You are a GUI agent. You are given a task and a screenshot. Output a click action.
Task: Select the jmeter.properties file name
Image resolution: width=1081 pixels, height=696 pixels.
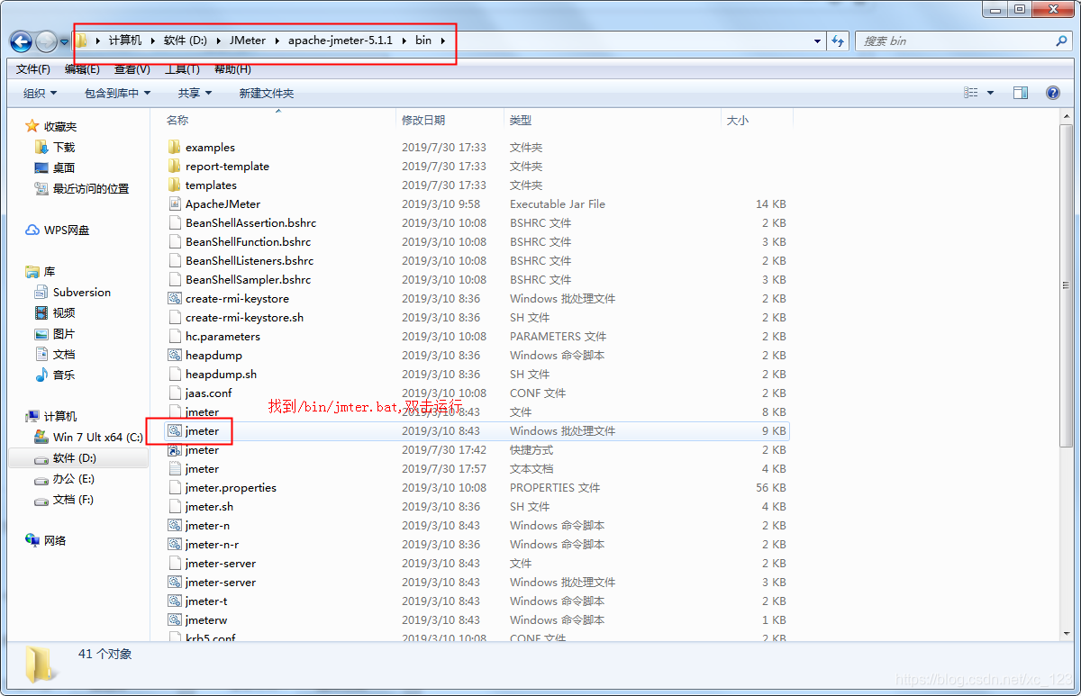pyautogui.click(x=231, y=487)
